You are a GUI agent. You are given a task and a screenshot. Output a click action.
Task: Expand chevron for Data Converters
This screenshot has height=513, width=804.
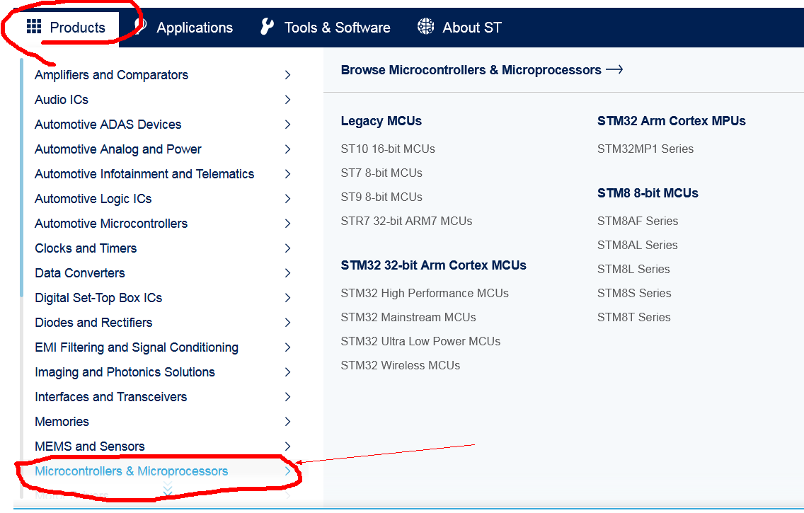[x=287, y=273]
